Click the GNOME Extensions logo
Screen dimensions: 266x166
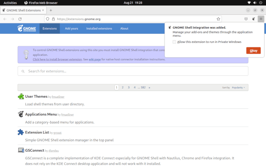[x=27, y=28]
